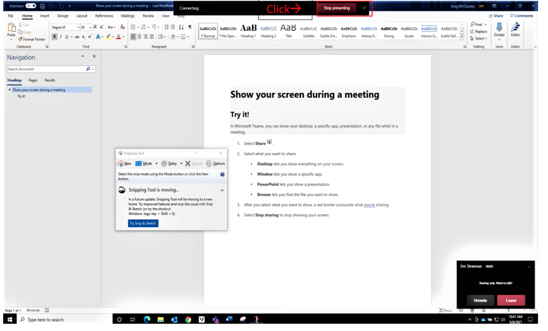The height and width of the screenshot is (331, 548).
Task: Create a New snip in Snipping Tool
Action: [x=124, y=163]
